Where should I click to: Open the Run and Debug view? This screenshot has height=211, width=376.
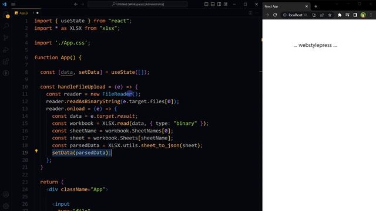[x=6, y=49]
